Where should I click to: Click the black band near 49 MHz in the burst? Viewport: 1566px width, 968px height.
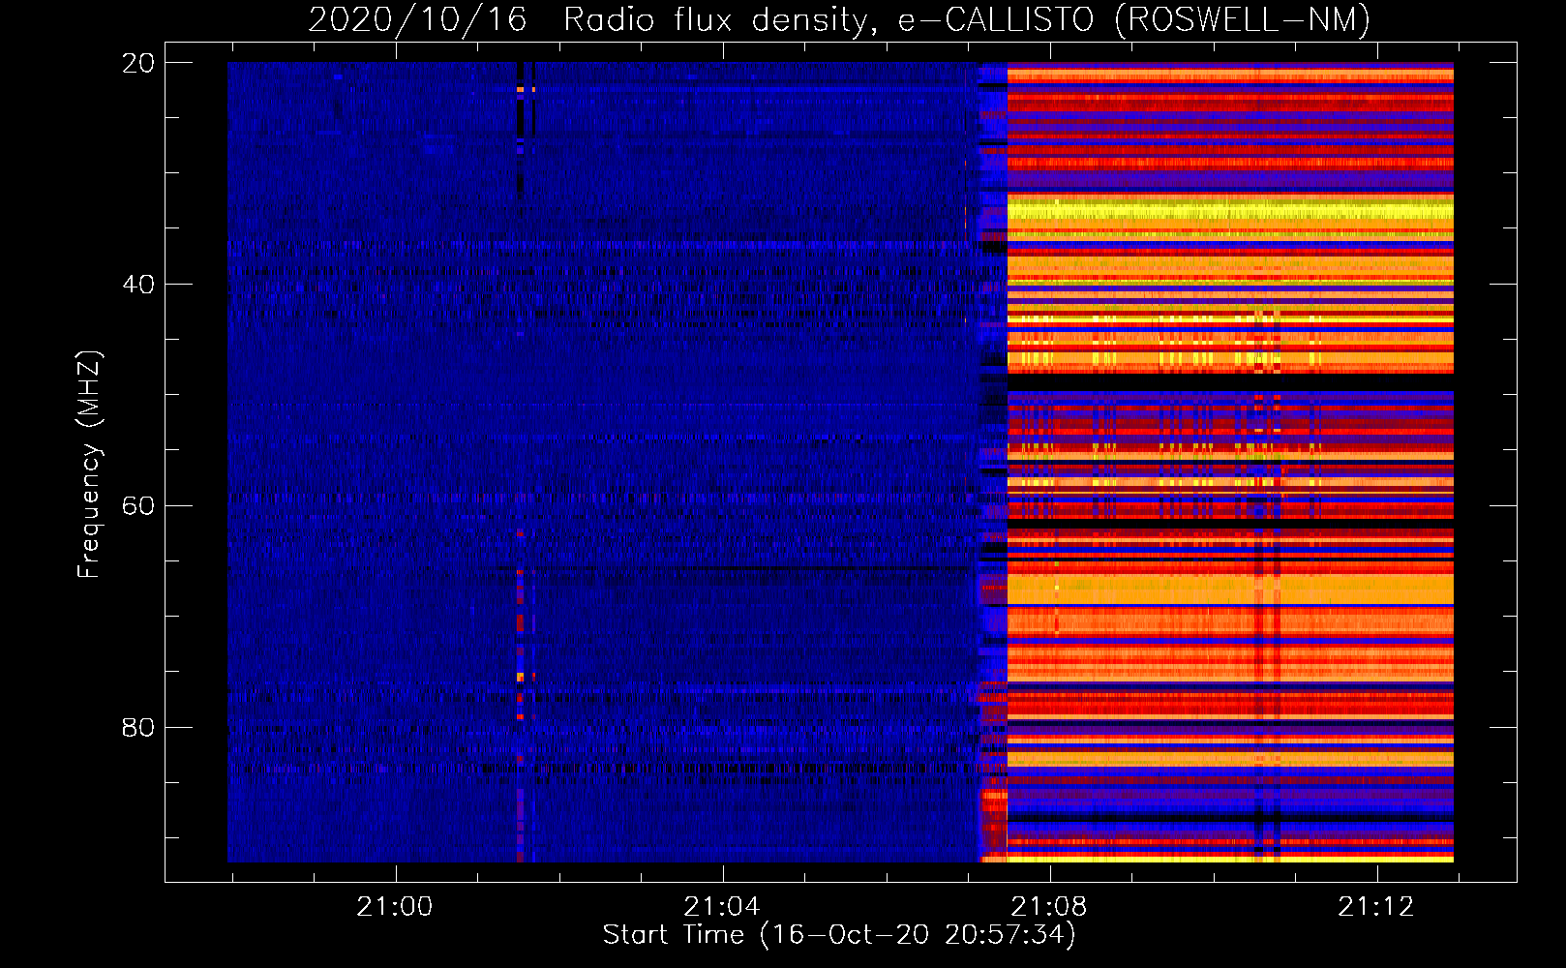click(1230, 382)
